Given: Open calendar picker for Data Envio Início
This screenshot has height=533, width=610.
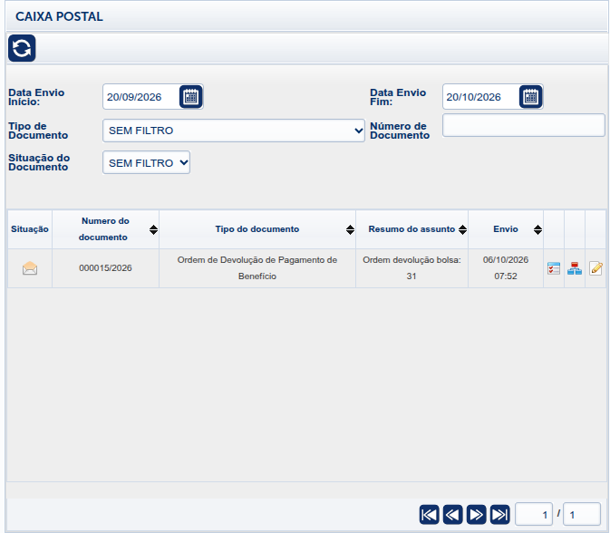Looking at the screenshot, I should click(190, 96).
